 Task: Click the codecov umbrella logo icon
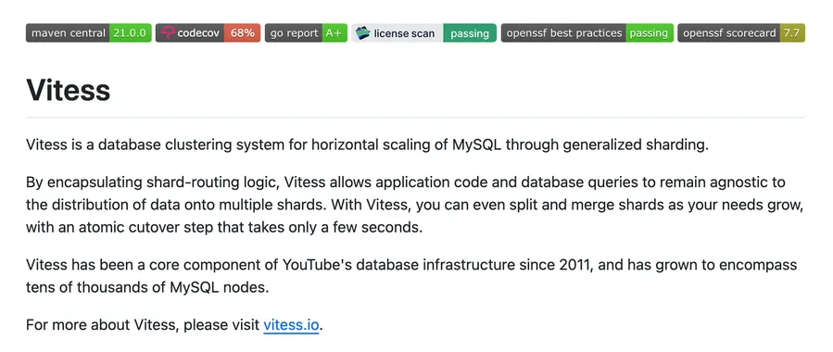[168, 33]
